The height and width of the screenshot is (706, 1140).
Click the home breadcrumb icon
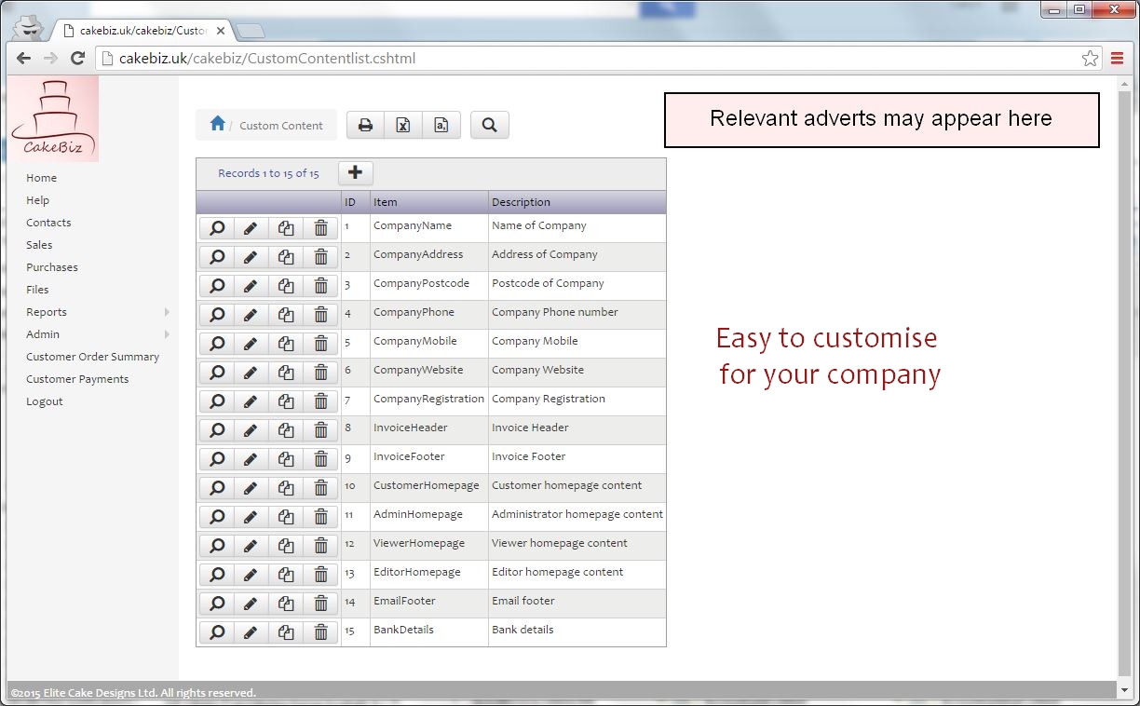[x=218, y=123]
